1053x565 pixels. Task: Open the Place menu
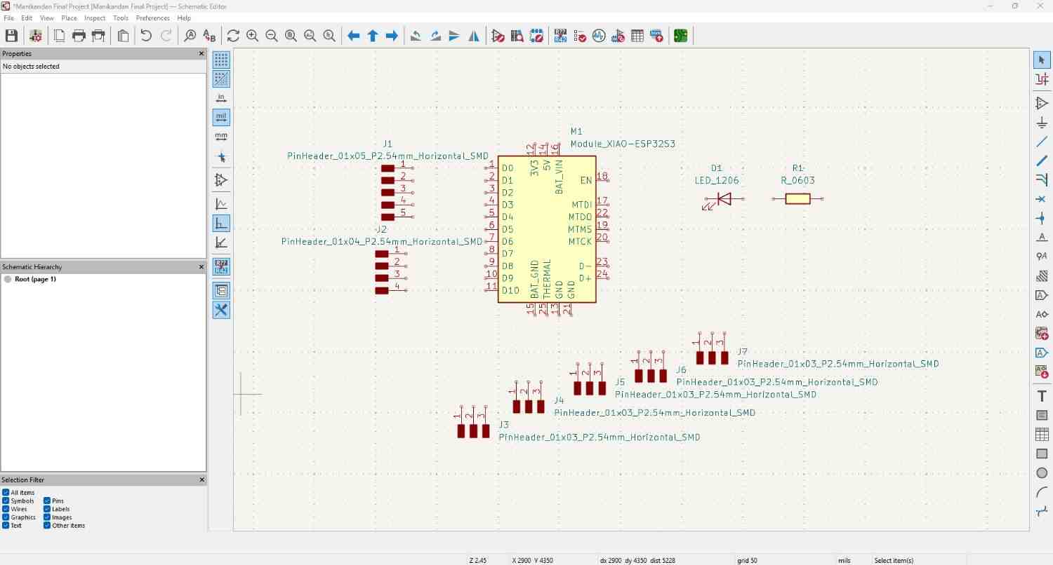click(x=69, y=18)
